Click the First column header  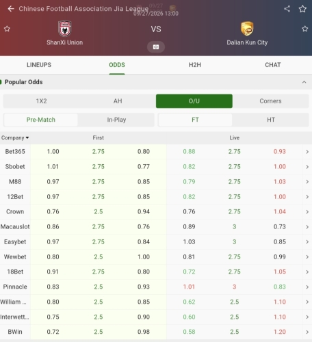pos(99,137)
